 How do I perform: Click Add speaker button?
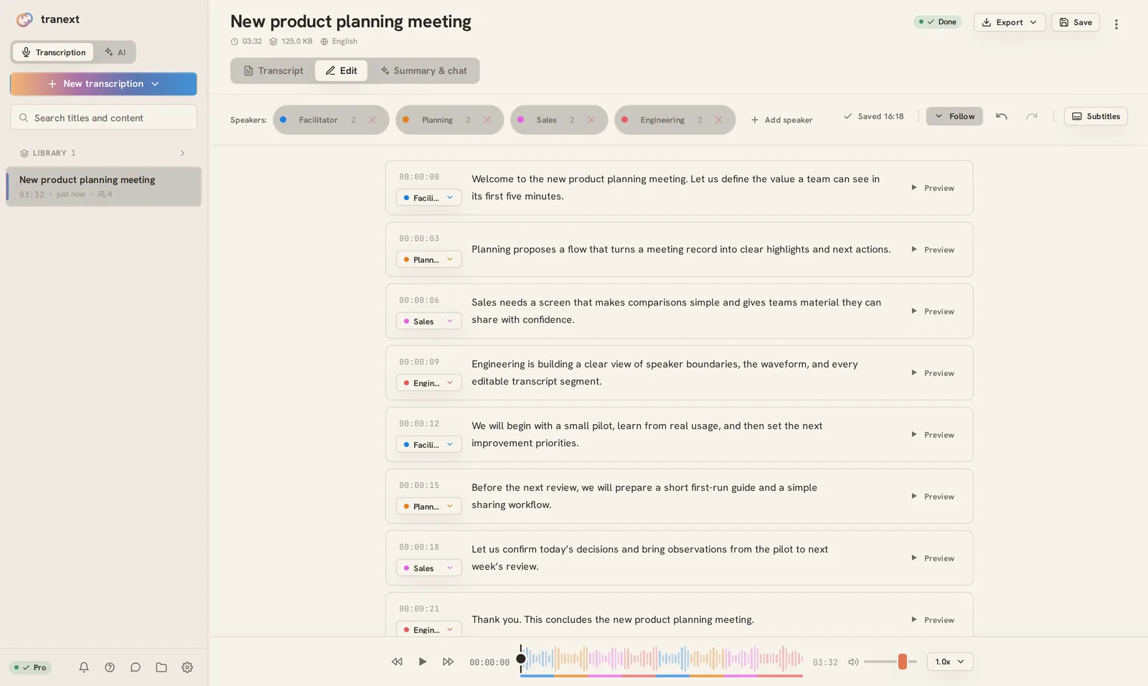coord(781,120)
